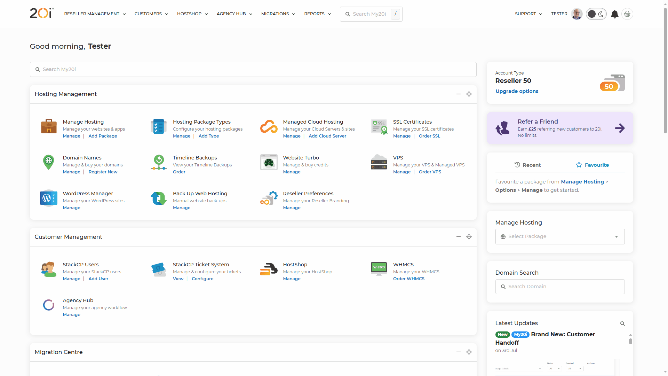The width and height of the screenshot is (668, 376).
Task: Click the Timeline Backups icon
Action: 159,163
